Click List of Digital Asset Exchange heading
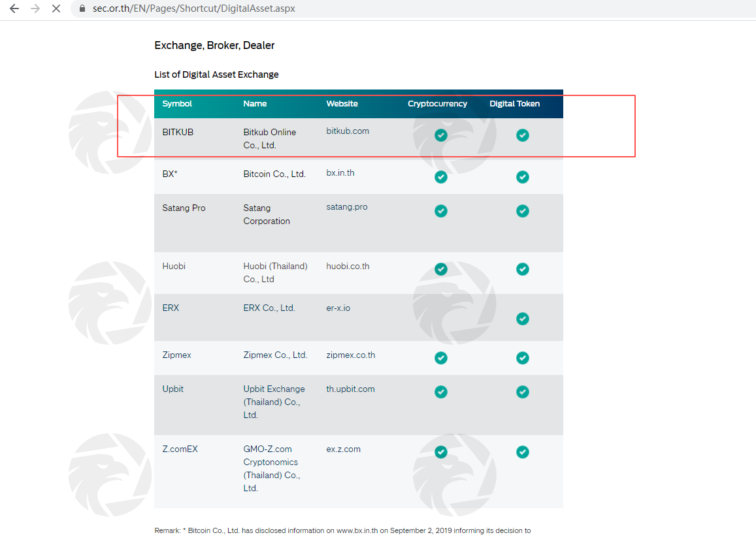 point(216,74)
